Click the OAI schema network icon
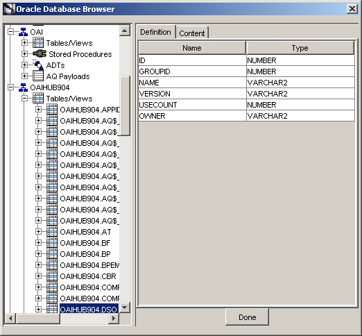 23,32
